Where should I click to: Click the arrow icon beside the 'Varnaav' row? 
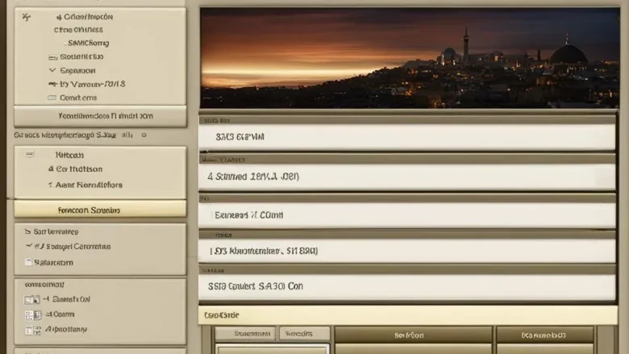coord(52,84)
